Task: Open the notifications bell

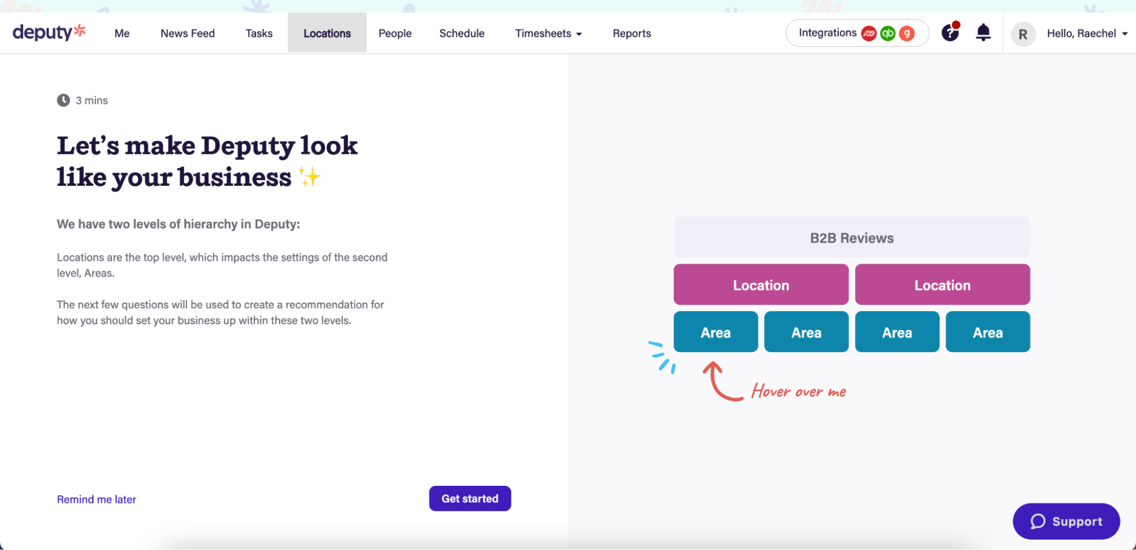Action: (983, 33)
